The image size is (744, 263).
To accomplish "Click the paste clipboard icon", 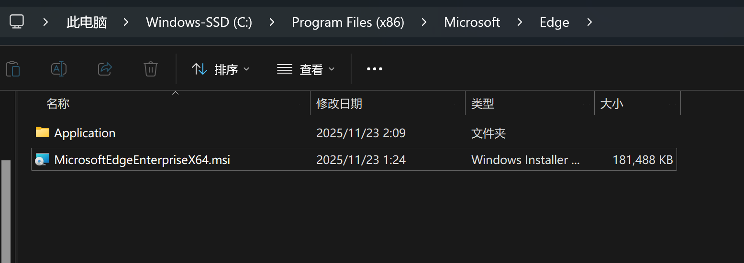I will 13,69.
